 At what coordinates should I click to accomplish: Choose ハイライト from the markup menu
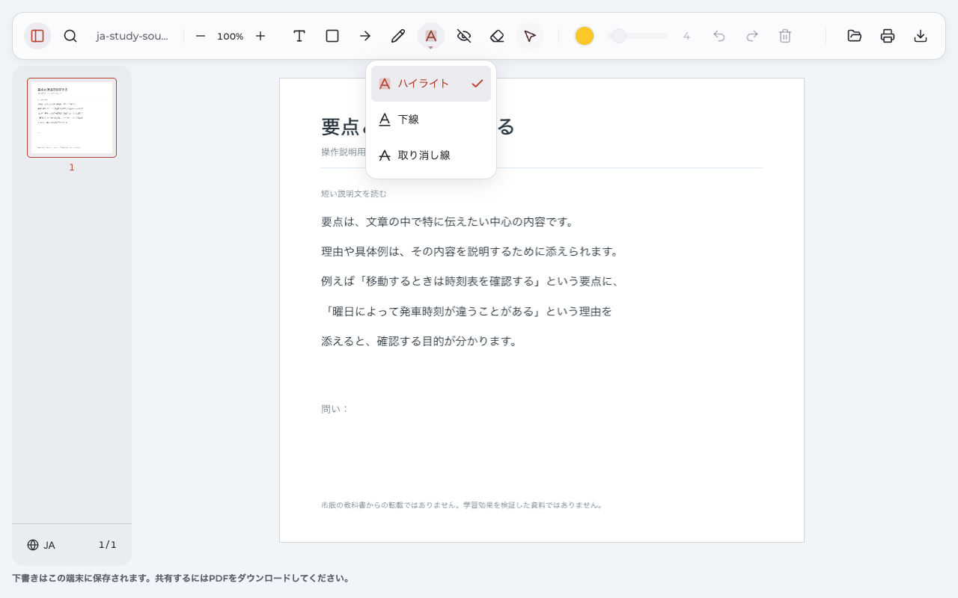coord(431,84)
